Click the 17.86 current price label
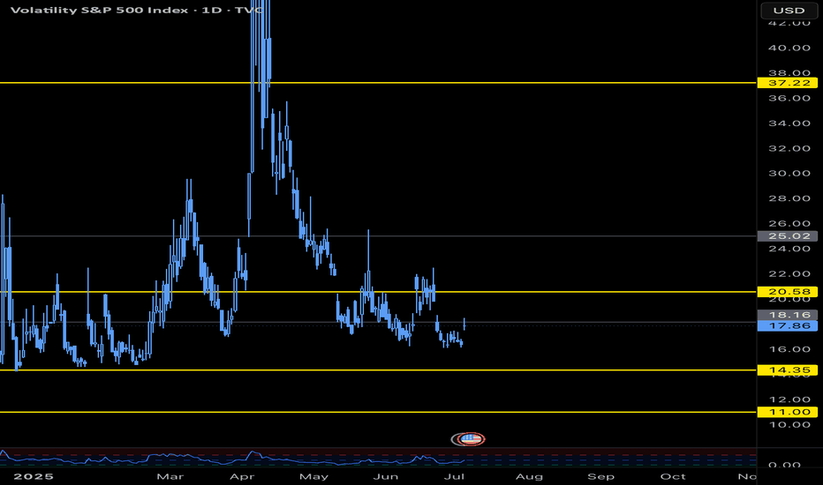This screenshot has height=485, width=823. [788, 325]
